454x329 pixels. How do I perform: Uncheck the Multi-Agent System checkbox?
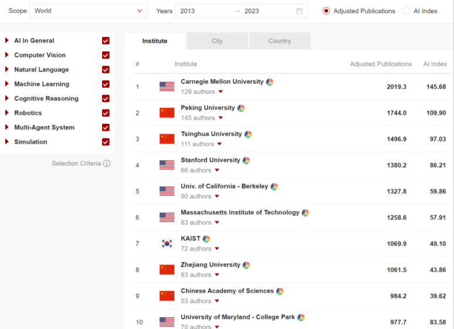coord(106,127)
